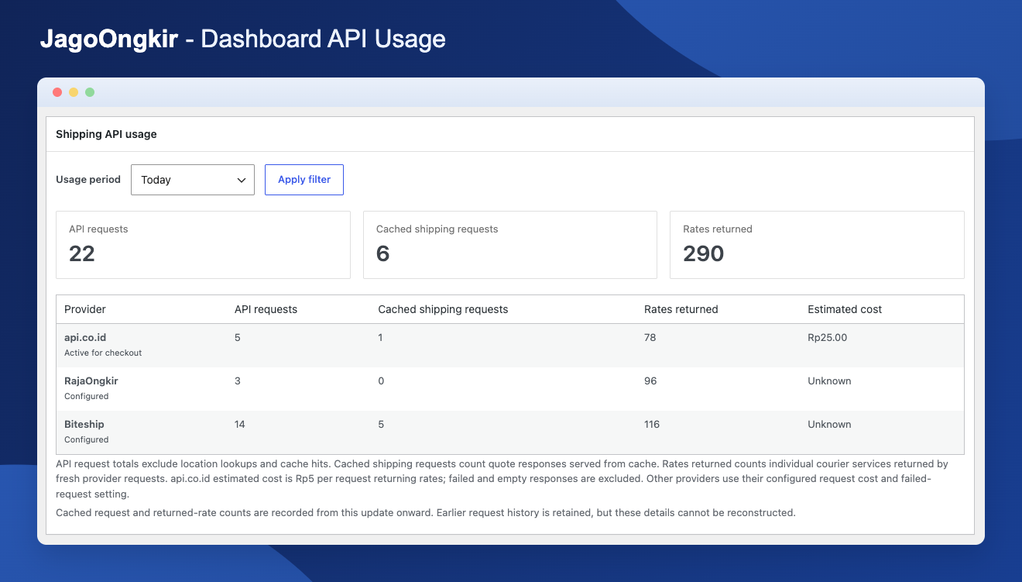Click the RajaOngkir Unknown estimated cost
This screenshot has height=582, width=1022.
click(x=829, y=381)
